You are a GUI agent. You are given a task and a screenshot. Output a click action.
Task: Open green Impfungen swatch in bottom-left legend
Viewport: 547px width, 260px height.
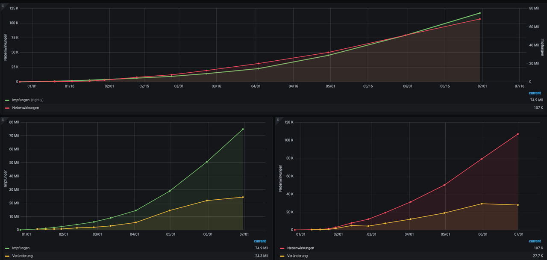[x=7, y=248]
